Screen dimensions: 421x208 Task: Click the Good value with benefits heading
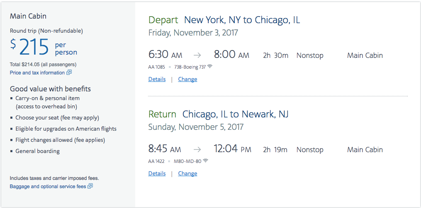point(50,89)
